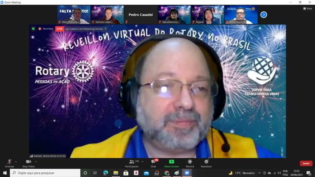Viewport: 315px width, 177px height.
Task: Open the Participants panel
Action: click(132, 163)
